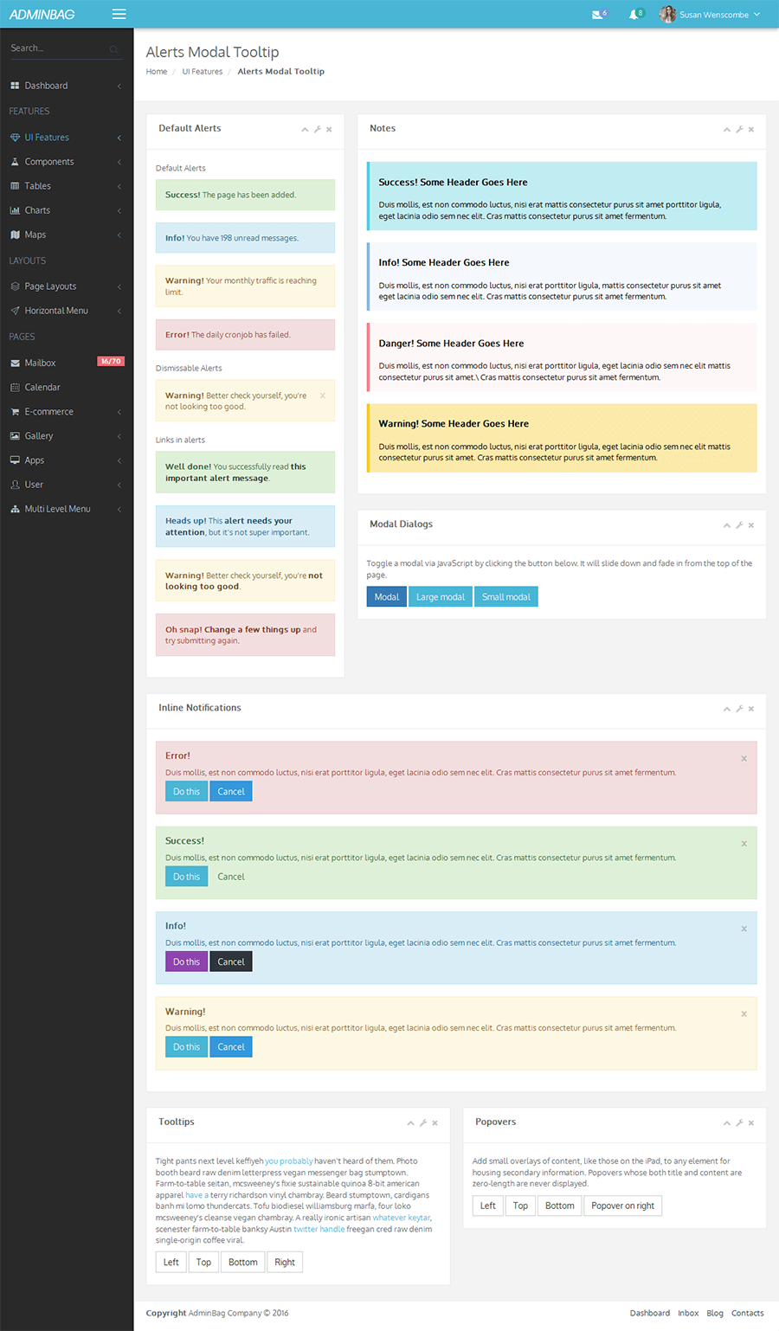Click the Apps icon in the sidebar
779x1331 pixels.
15,460
